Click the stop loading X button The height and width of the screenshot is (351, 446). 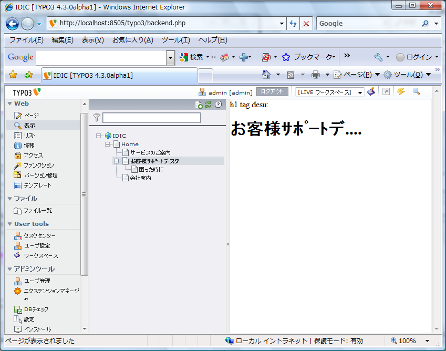tap(306, 24)
